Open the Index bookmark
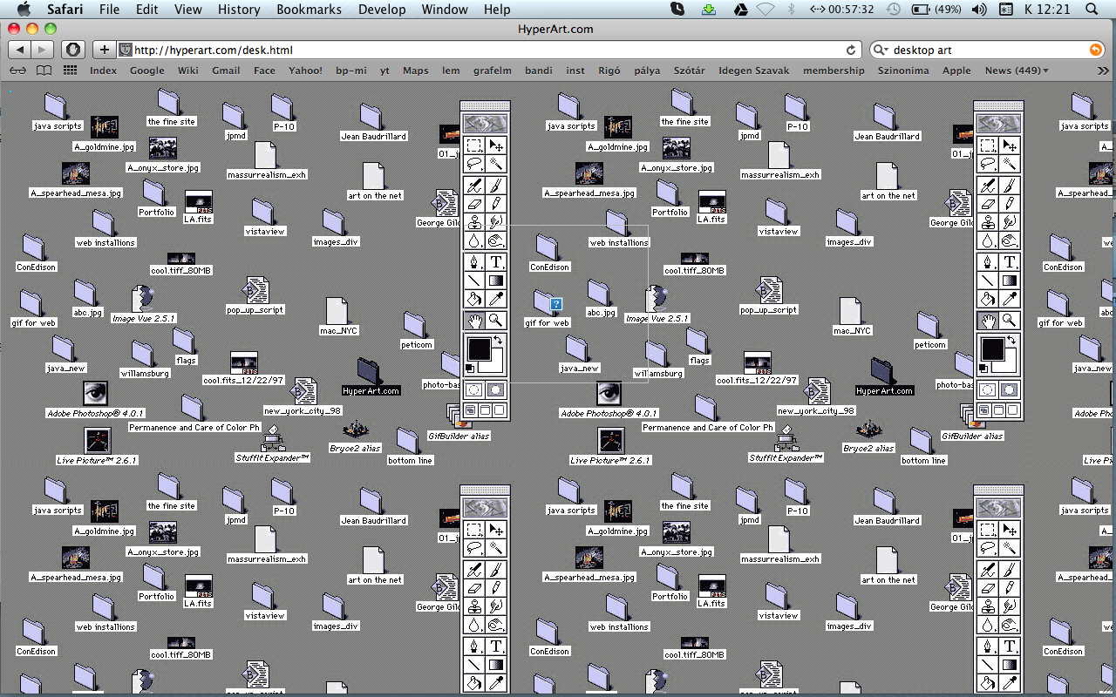 coord(103,71)
